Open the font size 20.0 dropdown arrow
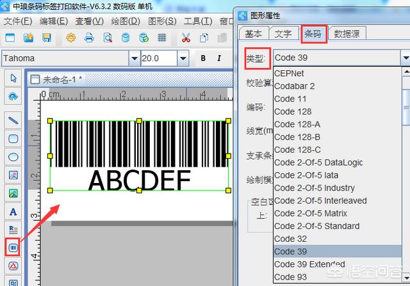The image size is (410, 286). 183,58
